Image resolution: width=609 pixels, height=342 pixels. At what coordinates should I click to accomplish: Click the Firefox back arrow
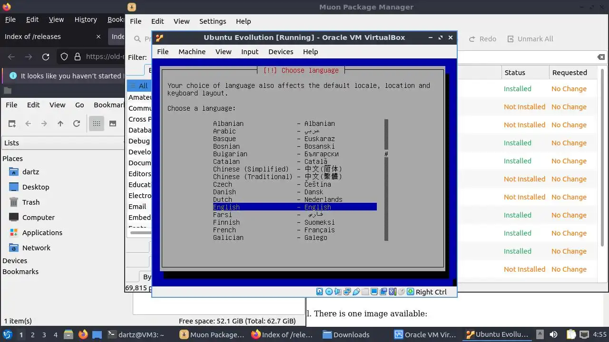pos(11,57)
